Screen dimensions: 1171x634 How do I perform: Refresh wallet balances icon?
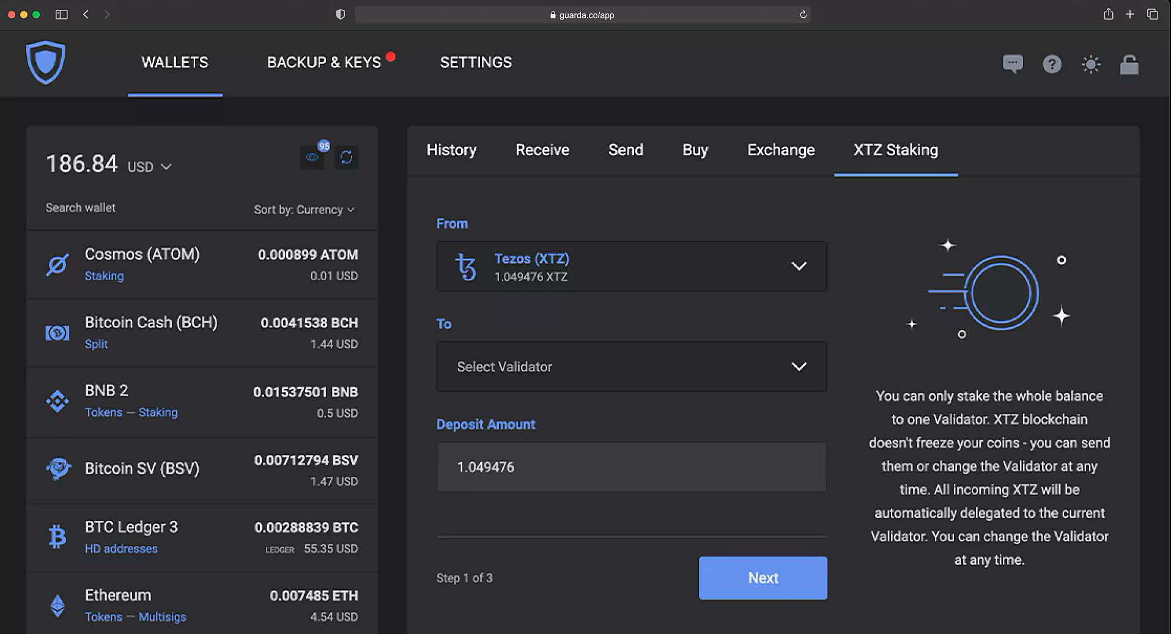click(346, 158)
